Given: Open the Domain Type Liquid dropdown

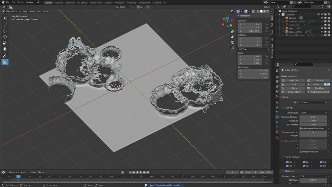Looking at the screenshot, I should [x=313, y=113].
